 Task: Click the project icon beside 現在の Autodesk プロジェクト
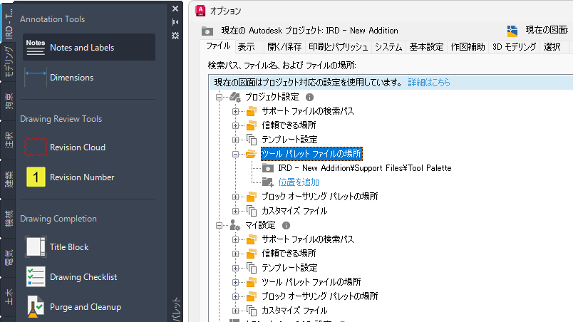(207, 31)
